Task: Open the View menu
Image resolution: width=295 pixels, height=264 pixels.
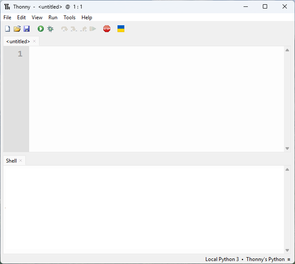Action: pos(37,18)
